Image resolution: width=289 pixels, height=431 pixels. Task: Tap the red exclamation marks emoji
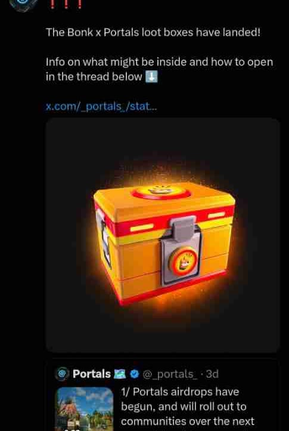tap(66, 4)
